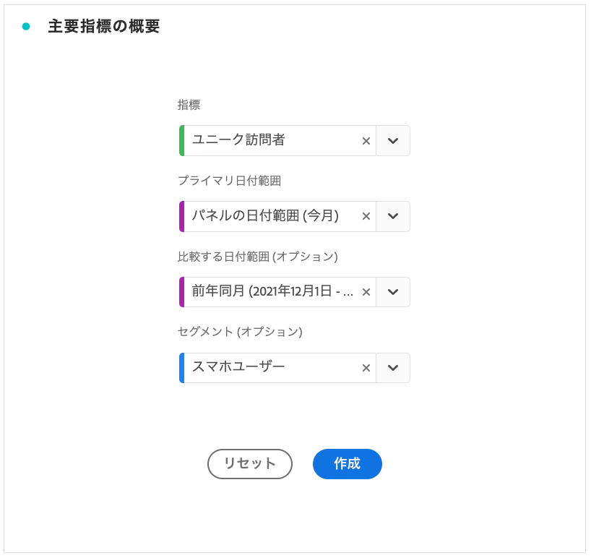
Task: Open the 比較する日付範囲 dropdown chevron
Action: 393,292
